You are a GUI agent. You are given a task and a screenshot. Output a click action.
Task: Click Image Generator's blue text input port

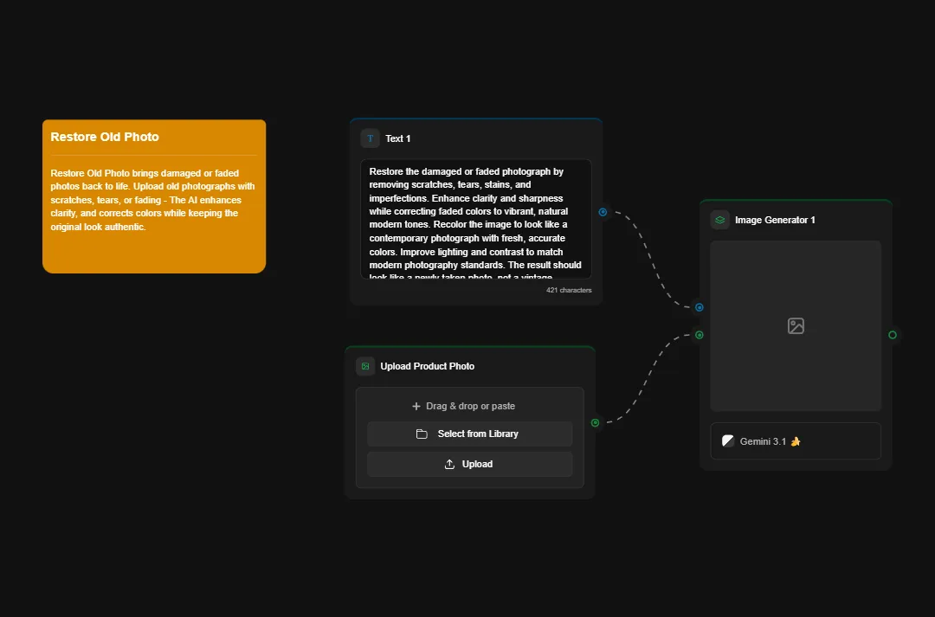[700, 307]
